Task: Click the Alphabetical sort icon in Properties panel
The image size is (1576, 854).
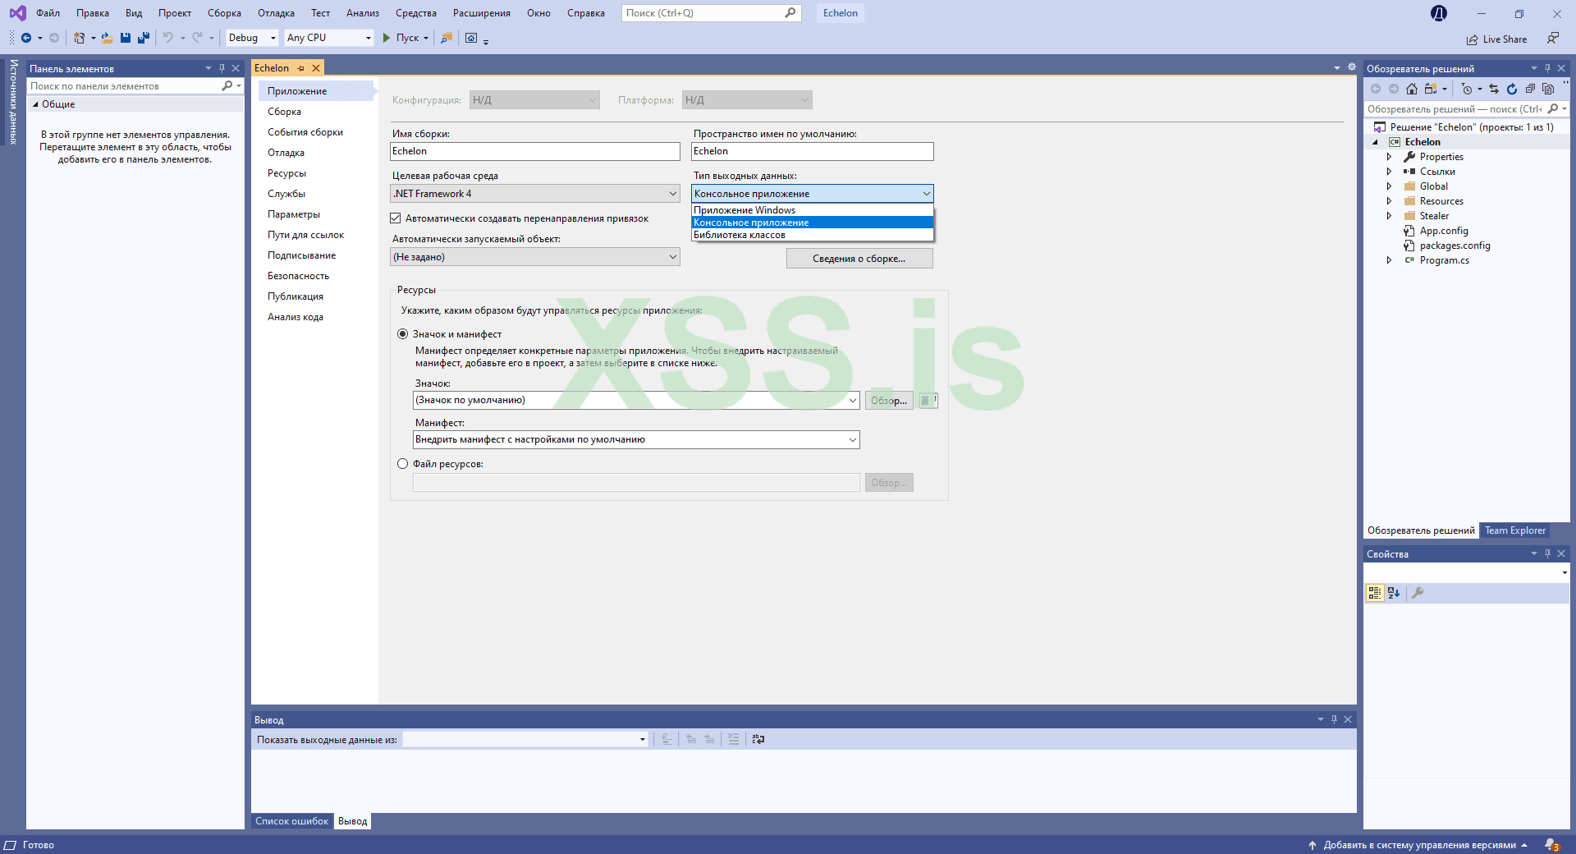Action: pos(1394,593)
